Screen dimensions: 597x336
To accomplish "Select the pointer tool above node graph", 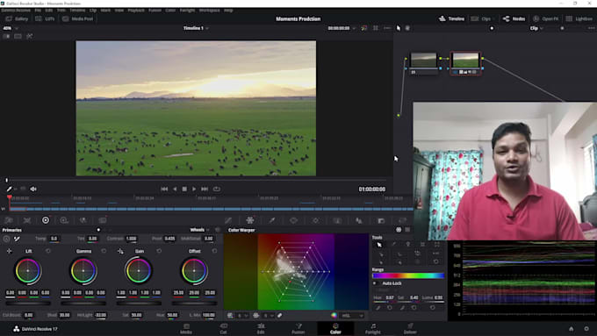I will (399, 28).
